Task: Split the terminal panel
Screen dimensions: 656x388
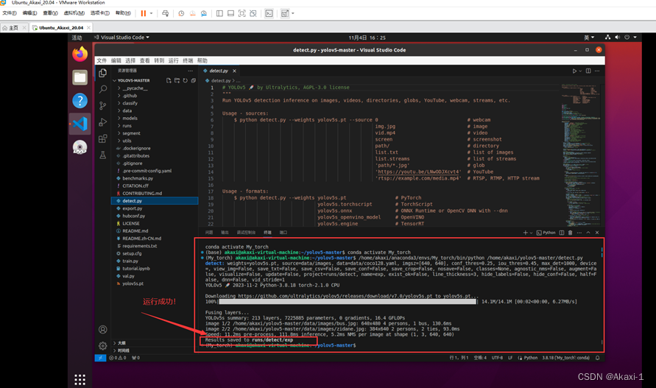Action: pyautogui.click(x=562, y=233)
